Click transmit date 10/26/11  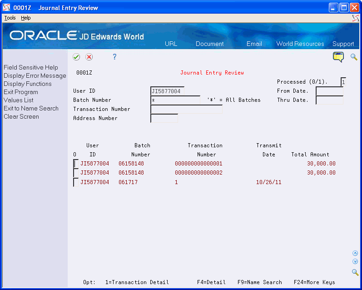click(269, 182)
